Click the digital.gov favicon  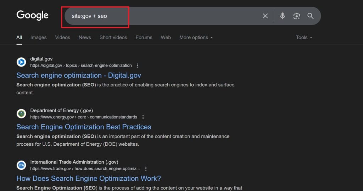pyautogui.click(x=21, y=62)
